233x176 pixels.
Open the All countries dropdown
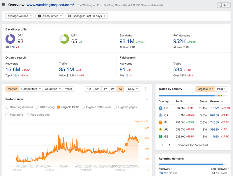click(50, 16)
